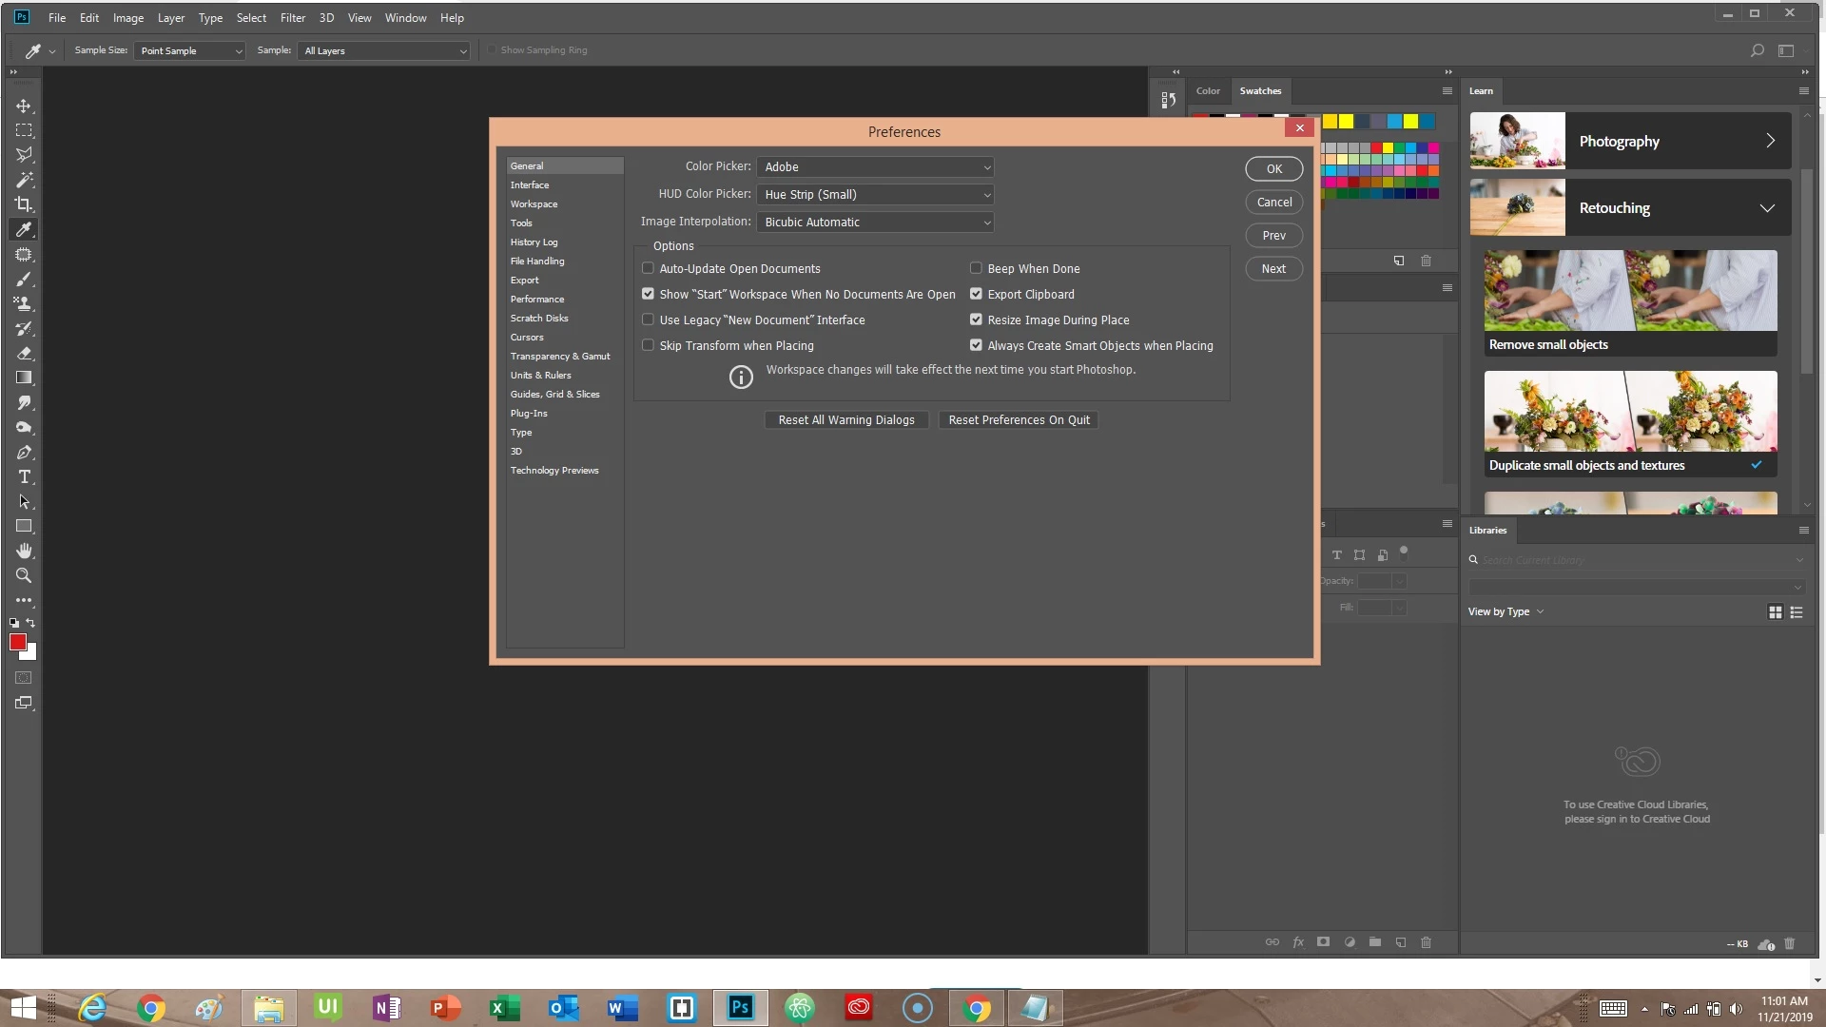Enable Auto-Update Open Documents checkbox
The width and height of the screenshot is (1826, 1027).
[649, 268]
